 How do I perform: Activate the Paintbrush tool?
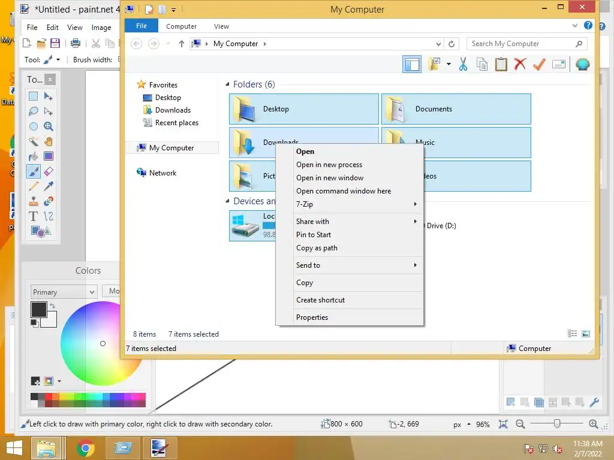(x=34, y=171)
